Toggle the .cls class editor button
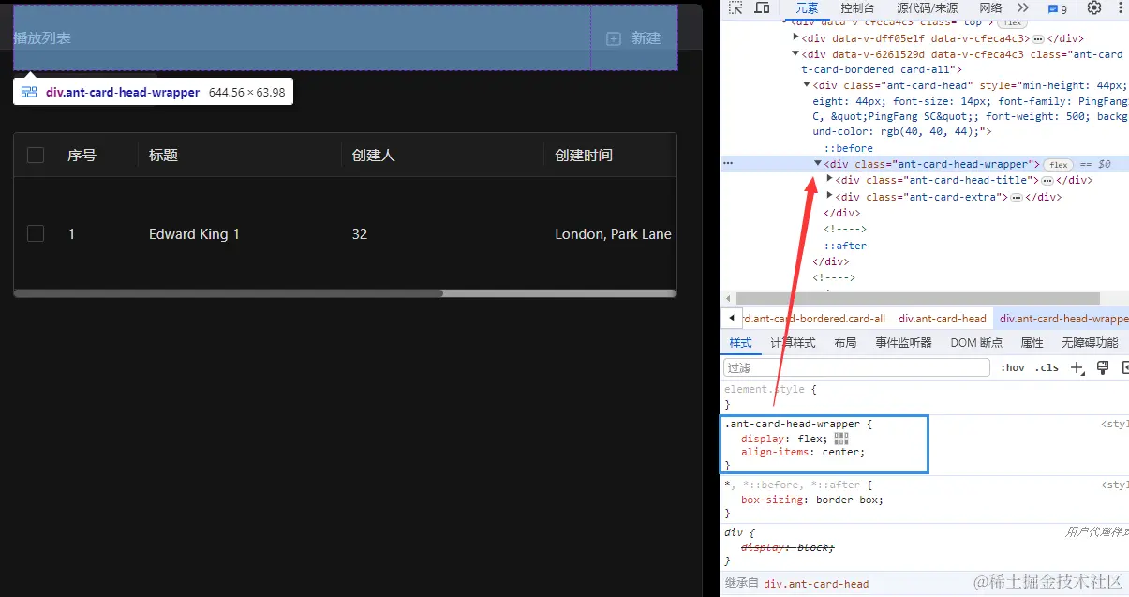 pyautogui.click(x=1047, y=367)
